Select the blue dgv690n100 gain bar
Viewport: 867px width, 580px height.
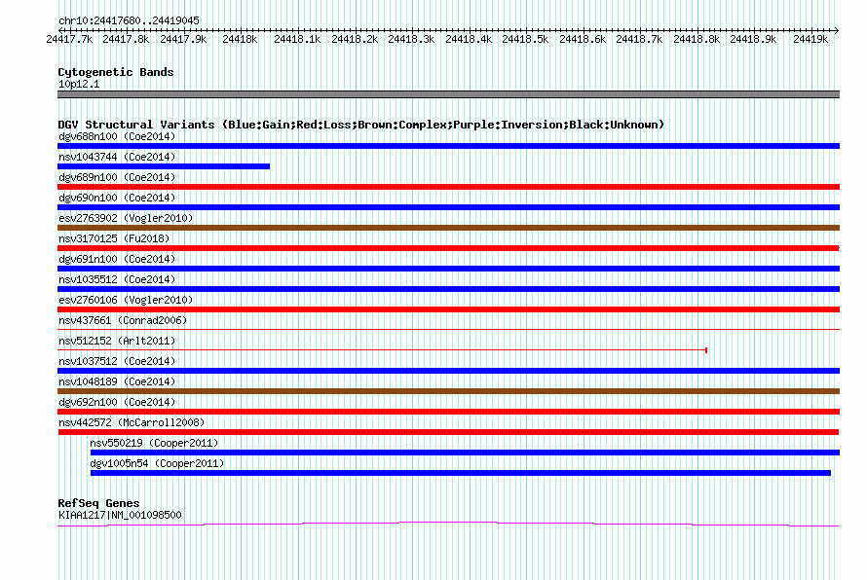448,207
